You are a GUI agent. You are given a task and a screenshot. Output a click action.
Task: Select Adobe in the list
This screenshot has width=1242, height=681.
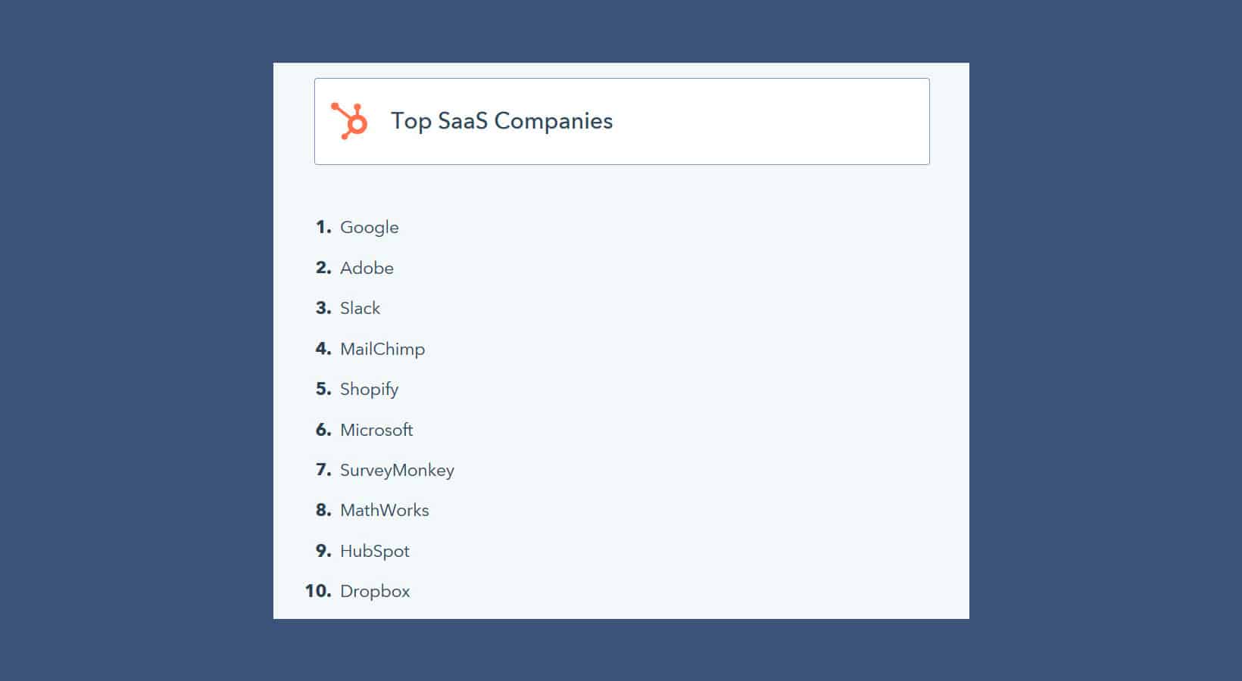367,268
